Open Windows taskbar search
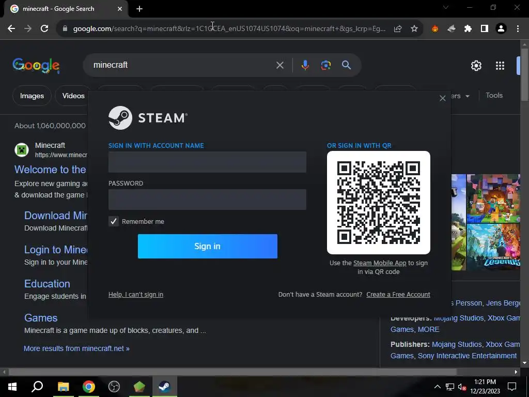The width and height of the screenshot is (529, 397). pos(37,387)
